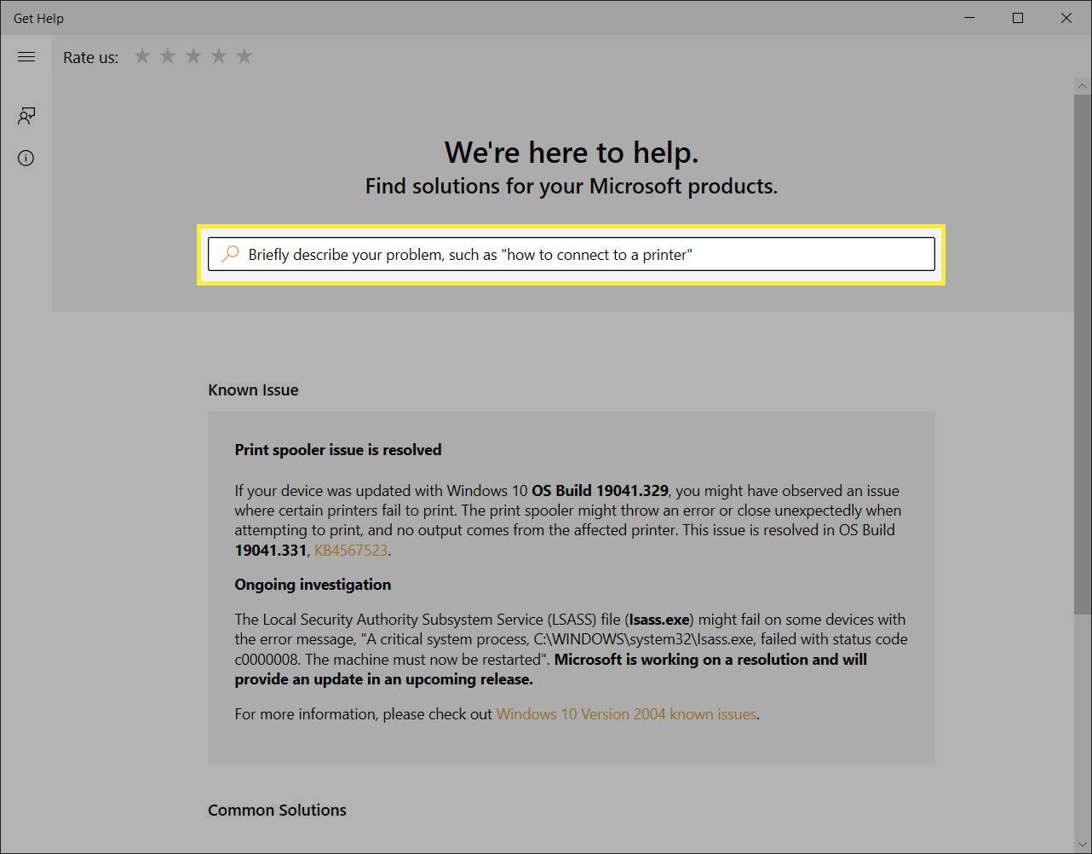The image size is (1092, 854).
Task: Click the 'Common Solutions' heading
Action: click(x=277, y=811)
